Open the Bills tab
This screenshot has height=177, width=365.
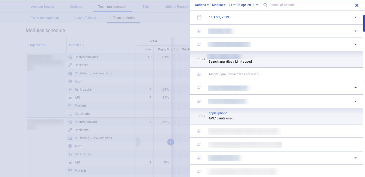pos(145,7)
